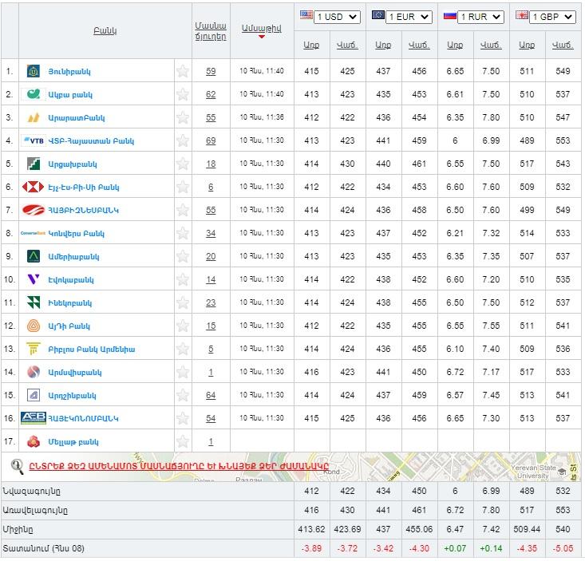
Task: Click the VTB bank logo icon
Action: coord(34,140)
